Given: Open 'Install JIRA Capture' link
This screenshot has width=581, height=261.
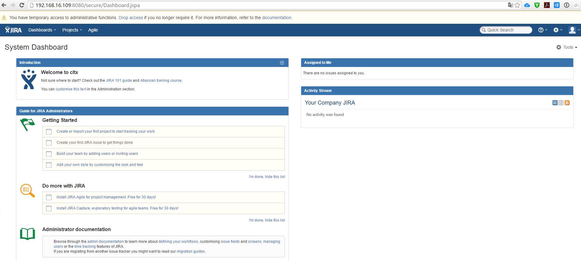Looking at the screenshot, I should coord(117,208).
